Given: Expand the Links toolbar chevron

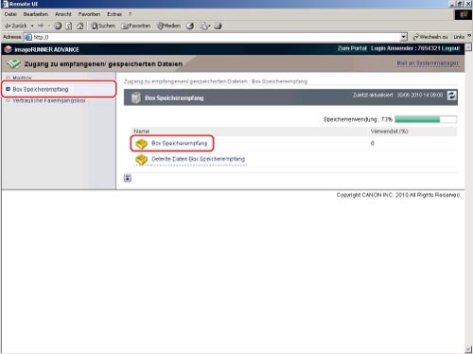Looking at the screenshot, I should click(x=469, y=36).
